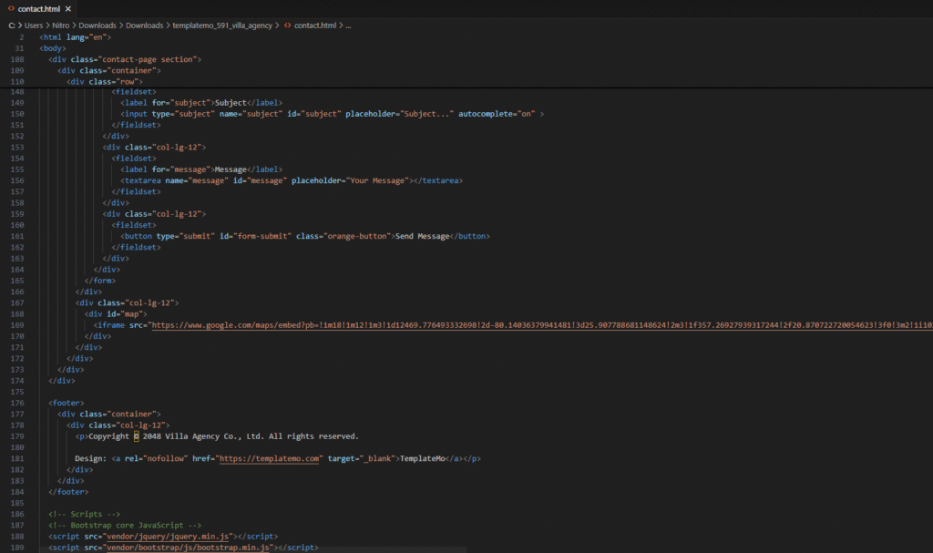
Task: Click the div id="map" line
Action: pyautogui.click(x=116, y=313)
